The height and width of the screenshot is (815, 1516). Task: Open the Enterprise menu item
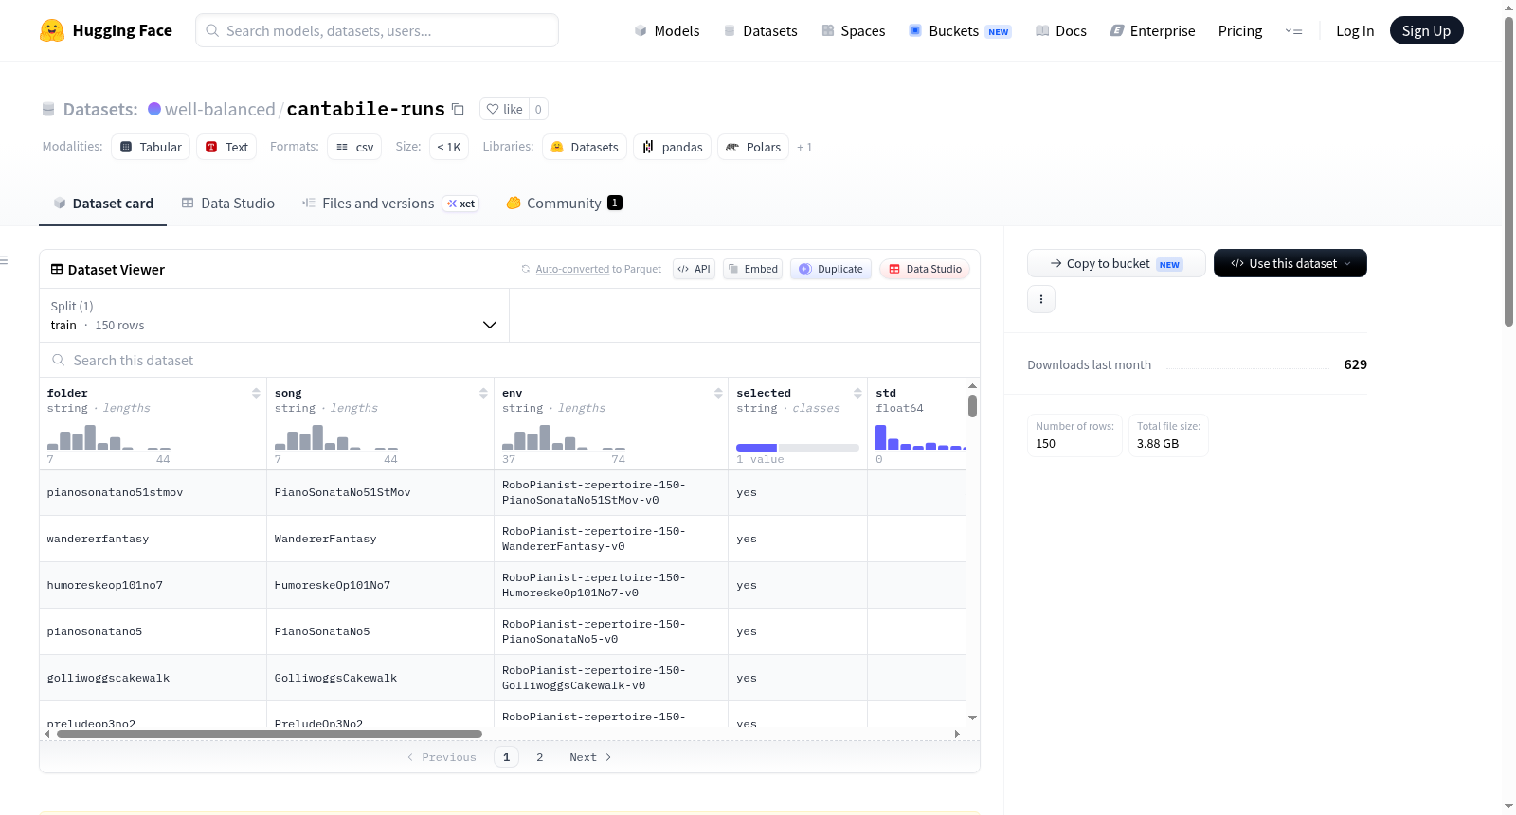pyautogui.click(x=1152, y=30)
